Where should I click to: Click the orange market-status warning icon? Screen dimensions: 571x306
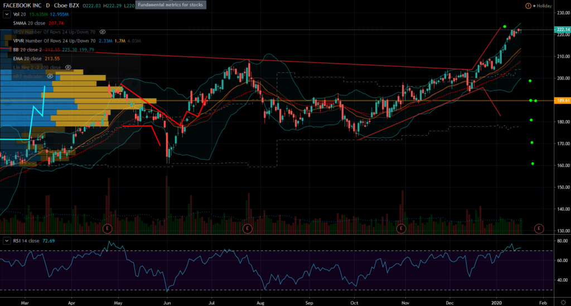click(528, 6)
